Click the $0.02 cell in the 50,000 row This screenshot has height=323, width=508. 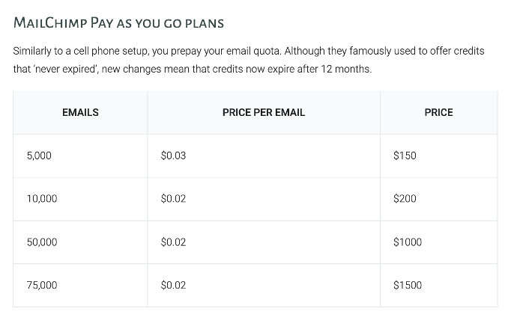(173, 242)
